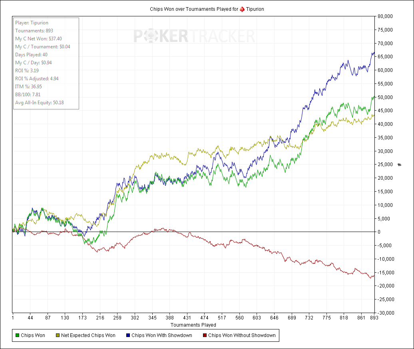Click the olive Net Expected Chips Won swatch
This screenshot has height=349, width=414.
[x=58, y=335]
